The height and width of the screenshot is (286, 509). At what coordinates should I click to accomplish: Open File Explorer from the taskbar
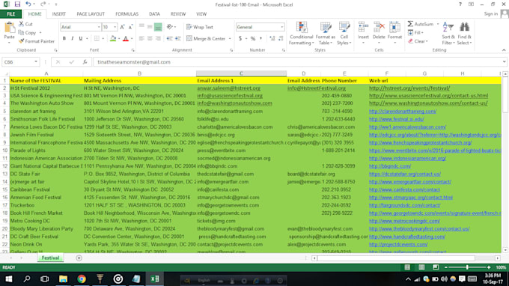63,279
